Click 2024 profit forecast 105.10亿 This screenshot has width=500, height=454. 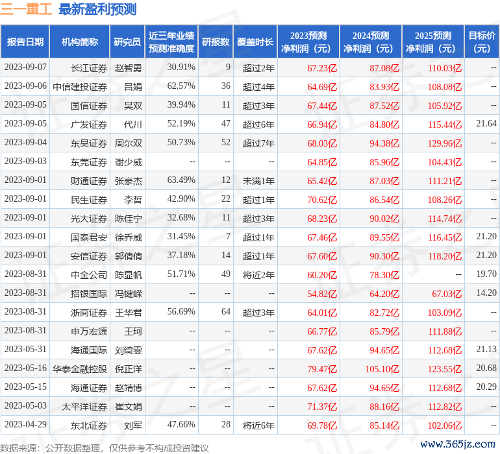coord(382,369)
